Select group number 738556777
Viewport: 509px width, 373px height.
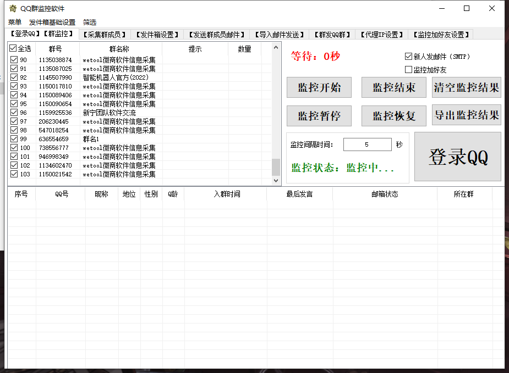[53, 148]
